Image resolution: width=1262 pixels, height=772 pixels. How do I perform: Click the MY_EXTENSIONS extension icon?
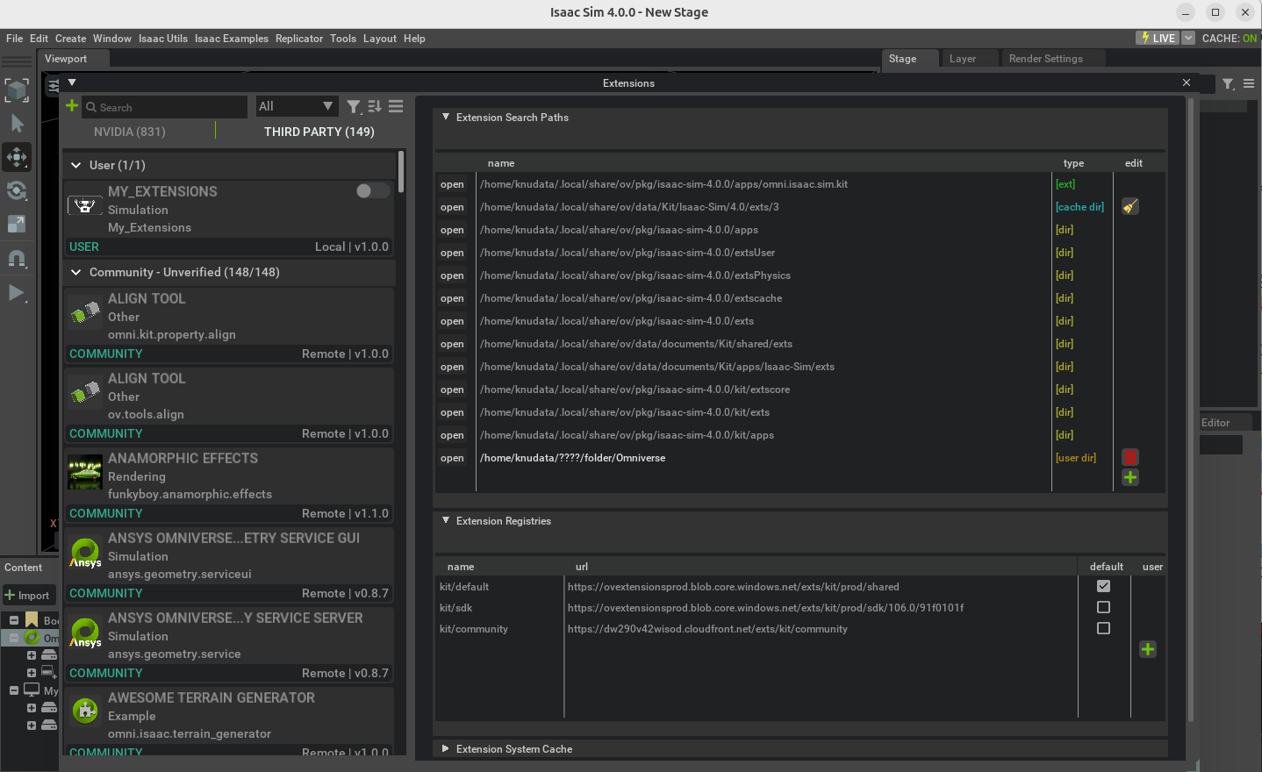coord(85,206)
